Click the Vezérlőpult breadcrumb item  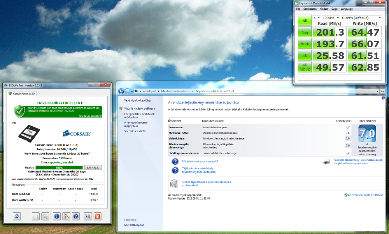point(149,91)
